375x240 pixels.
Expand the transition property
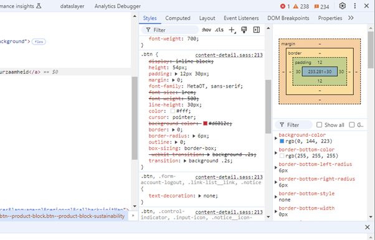click(x=185, y=161)
